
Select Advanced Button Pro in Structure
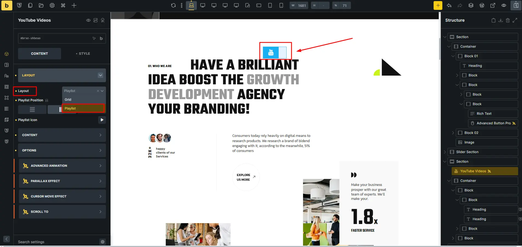493,123
